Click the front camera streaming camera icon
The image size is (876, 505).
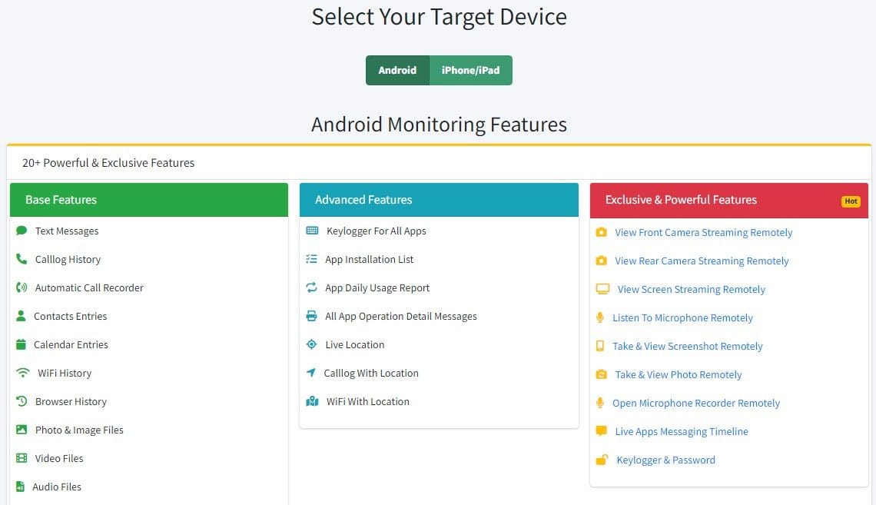(x=602, y=232)
